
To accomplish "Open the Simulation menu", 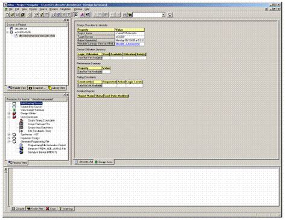I will click(x=66, y=9).
